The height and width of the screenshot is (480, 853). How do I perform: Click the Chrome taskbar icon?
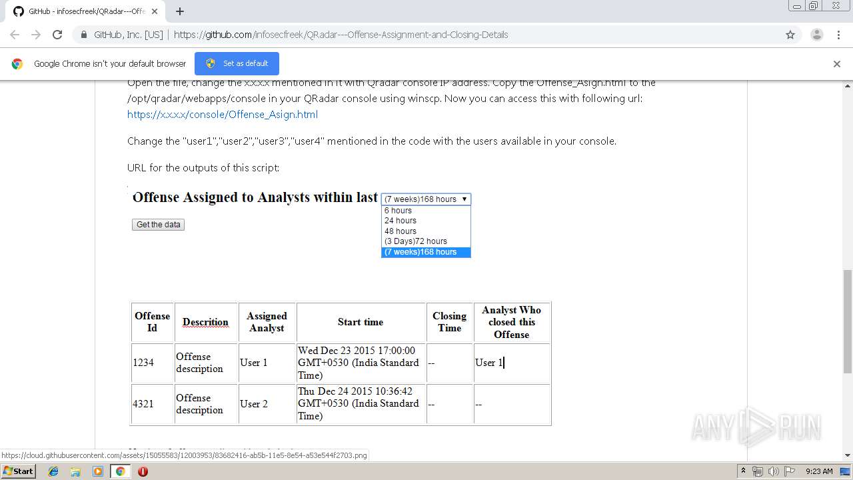coord(120,471)
